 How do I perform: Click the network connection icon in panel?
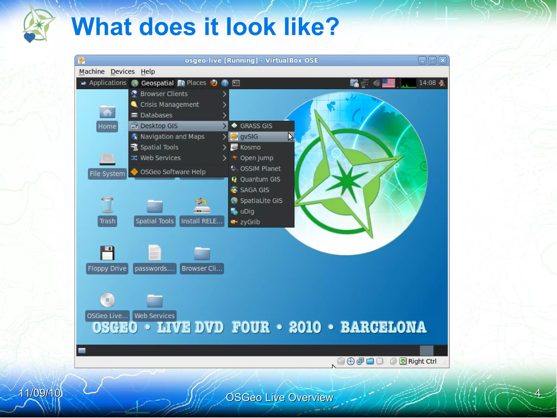point(365,83)
